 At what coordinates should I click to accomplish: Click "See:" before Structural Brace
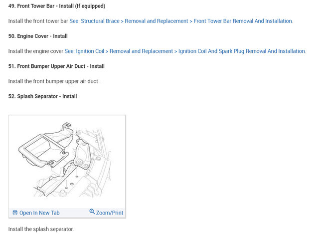pos(74,21)
